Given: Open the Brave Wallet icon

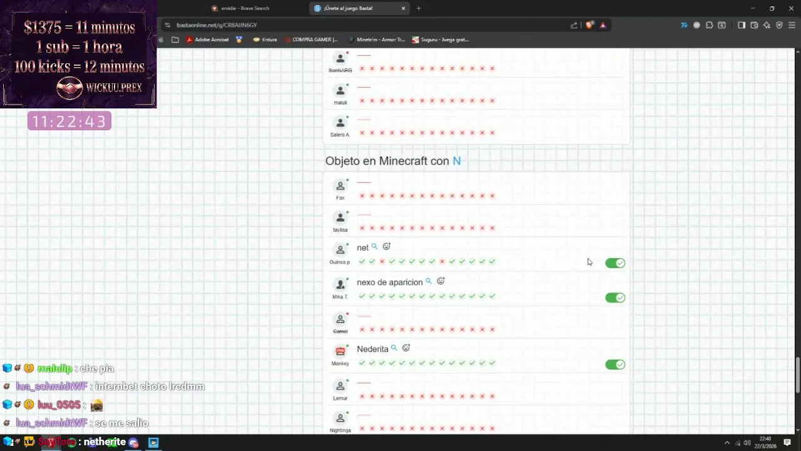Looking at the screenshot, I should coord(754,25).
